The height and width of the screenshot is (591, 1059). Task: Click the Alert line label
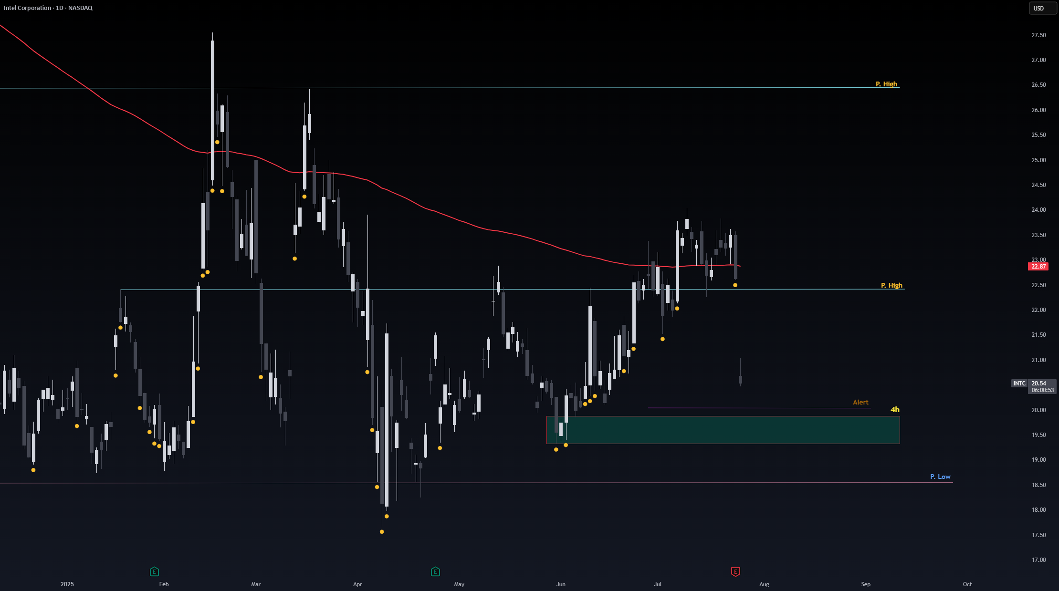point(860,403)
